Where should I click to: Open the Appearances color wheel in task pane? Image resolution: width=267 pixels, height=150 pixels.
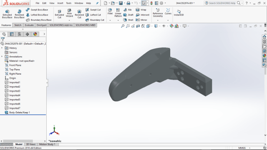point(264,55)
